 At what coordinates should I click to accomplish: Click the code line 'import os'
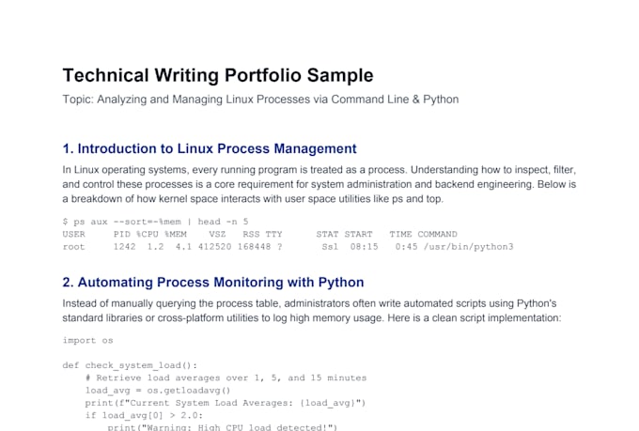[x=87, y=341]
